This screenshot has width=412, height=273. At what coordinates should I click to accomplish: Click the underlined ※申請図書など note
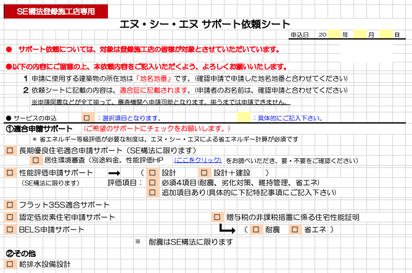161,102
